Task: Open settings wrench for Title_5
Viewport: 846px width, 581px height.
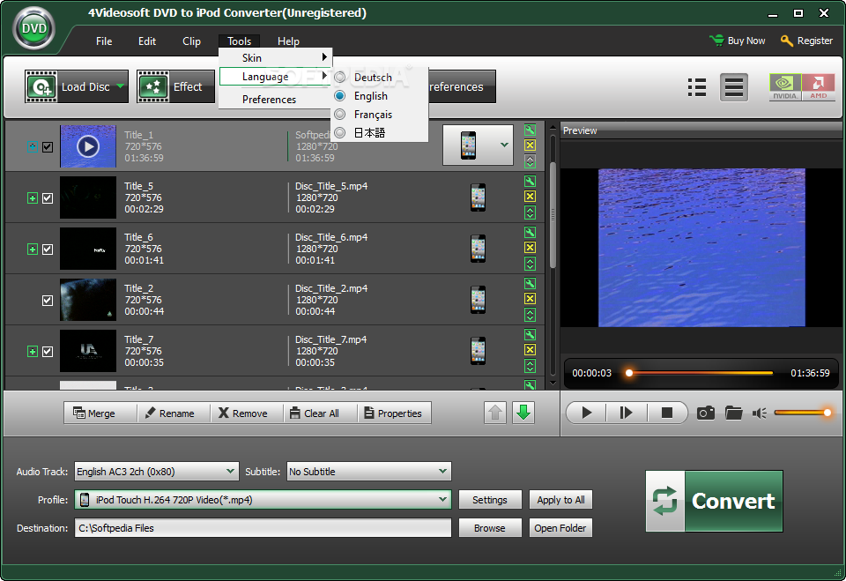Action: 530,181
